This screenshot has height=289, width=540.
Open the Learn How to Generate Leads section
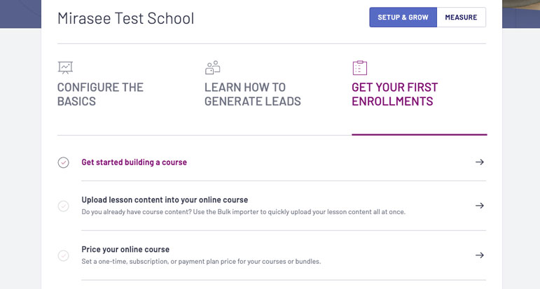(252, 94)
